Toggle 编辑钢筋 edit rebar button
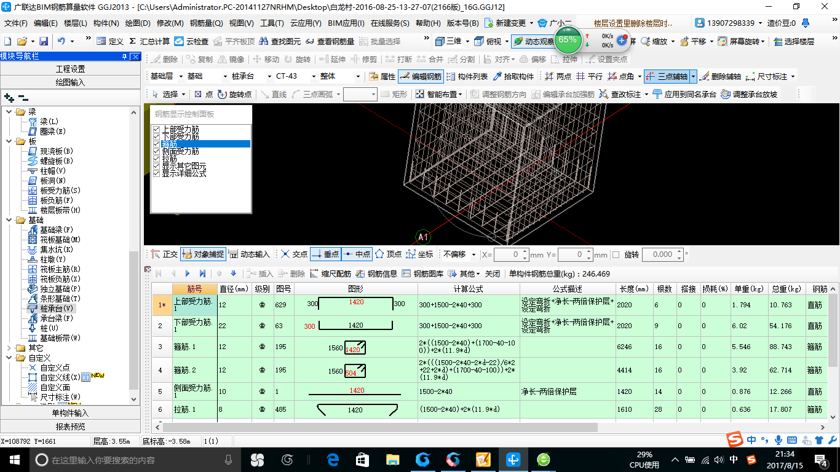 [421, 77]
